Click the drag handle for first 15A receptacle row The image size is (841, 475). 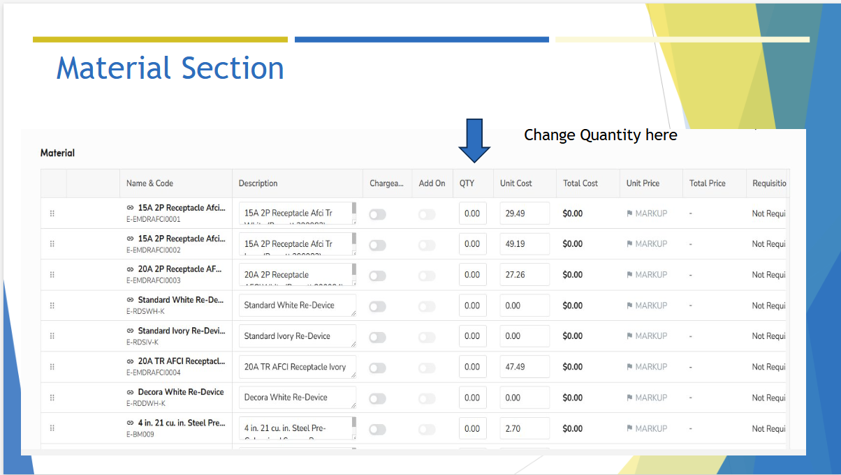point(52,213)
